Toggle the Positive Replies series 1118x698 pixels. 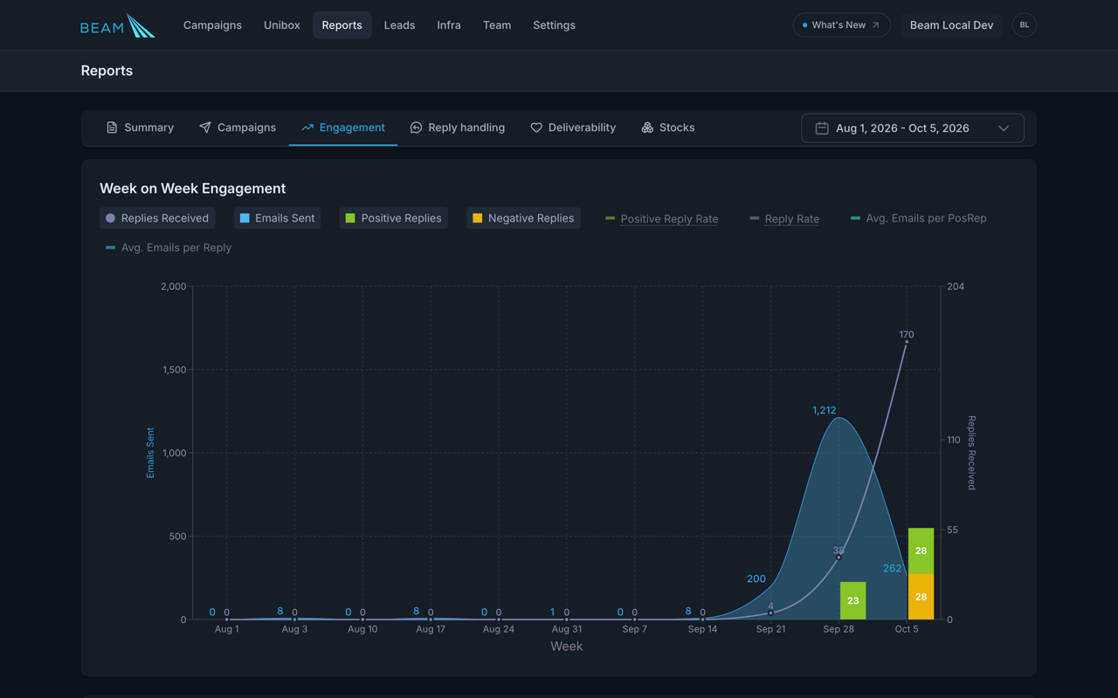pos(393,218)
